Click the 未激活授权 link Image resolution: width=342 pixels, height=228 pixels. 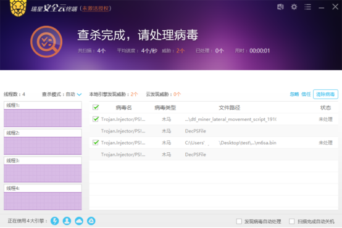pos(95,9)
